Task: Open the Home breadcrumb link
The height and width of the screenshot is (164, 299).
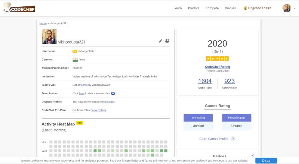Action: click(43, 23)
